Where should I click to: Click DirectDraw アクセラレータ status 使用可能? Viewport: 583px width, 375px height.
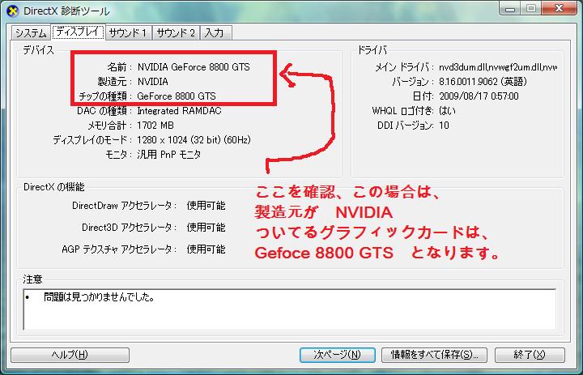tap(206, 206)
